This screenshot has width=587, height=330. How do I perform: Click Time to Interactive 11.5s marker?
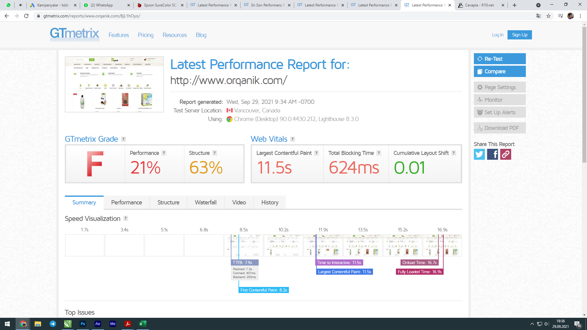[x=339, y=262]
